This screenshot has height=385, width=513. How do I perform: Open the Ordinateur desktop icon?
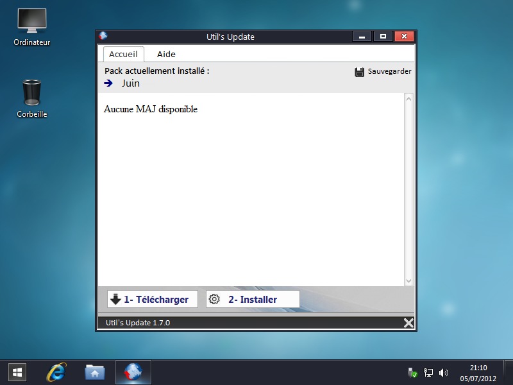pos(31,27)
